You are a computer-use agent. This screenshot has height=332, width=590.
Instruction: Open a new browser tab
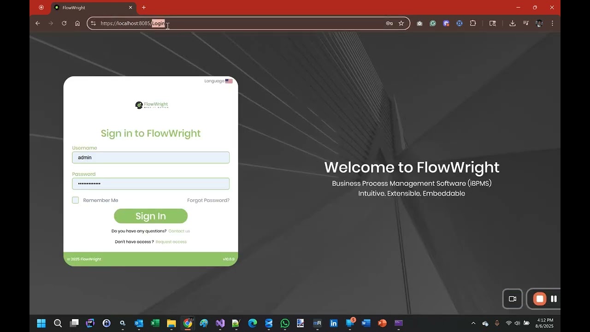coord(144,7)
